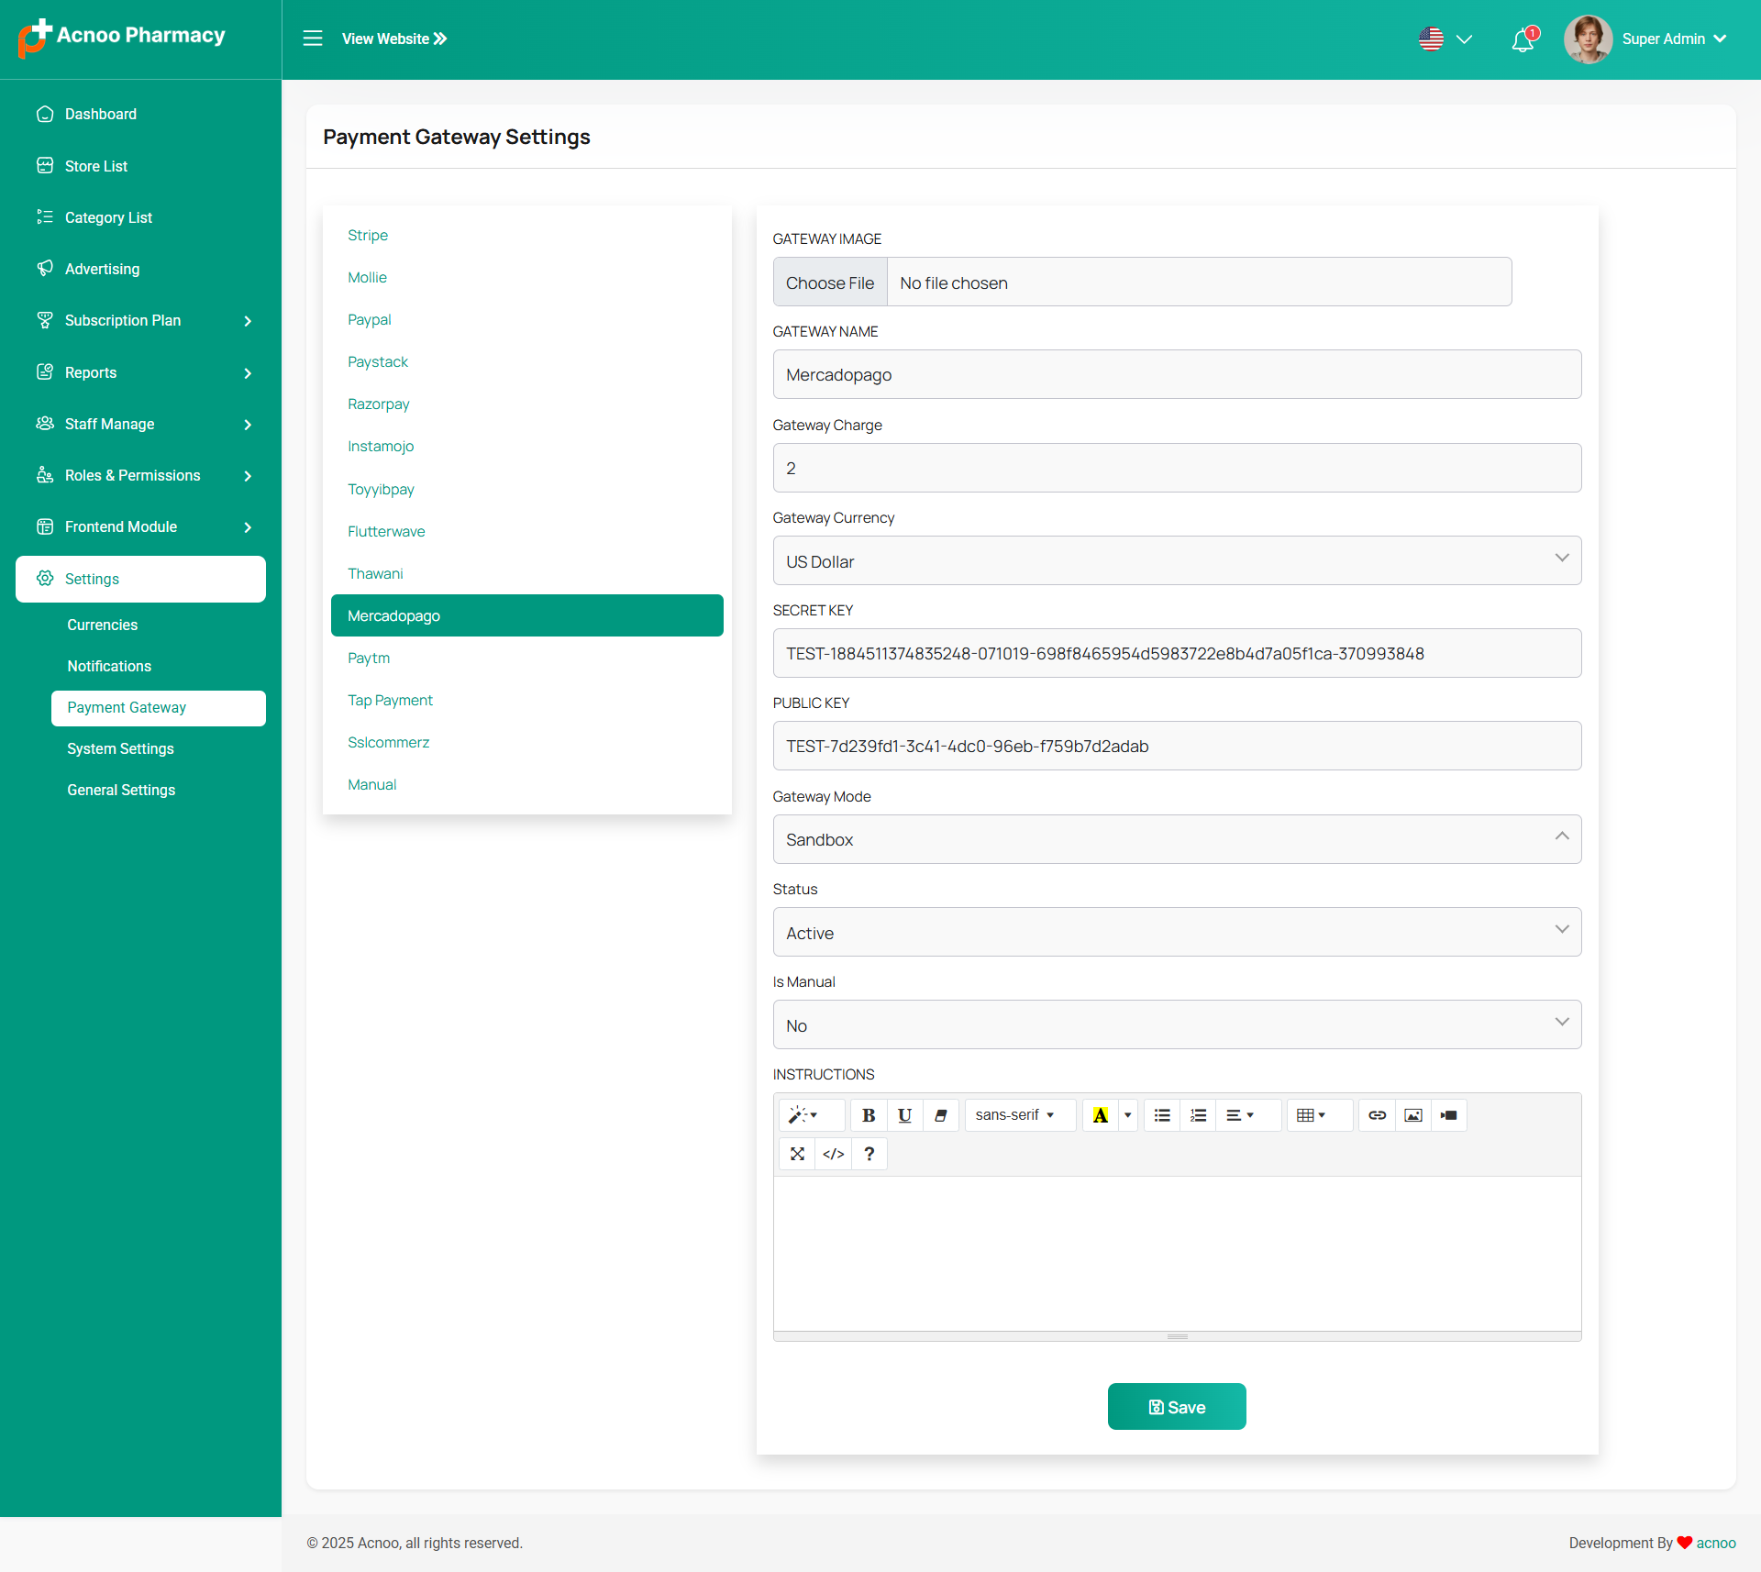This screenshot has width=1761, height=1572.
Task: Click the eraser remove-formatting icon
Action: point(940,1115)
